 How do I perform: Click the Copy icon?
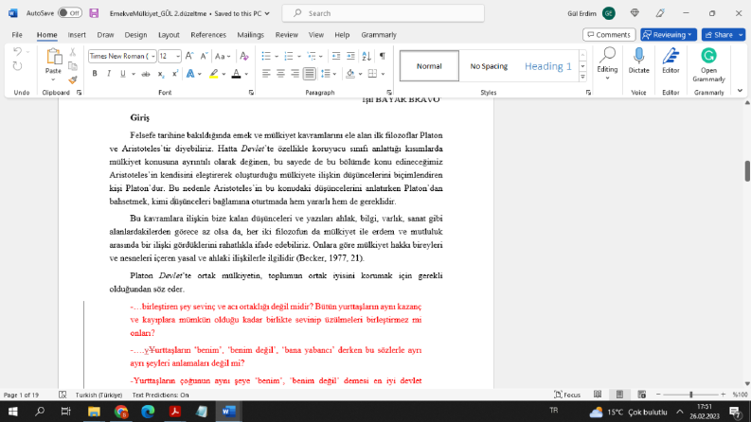pos(73,66)
